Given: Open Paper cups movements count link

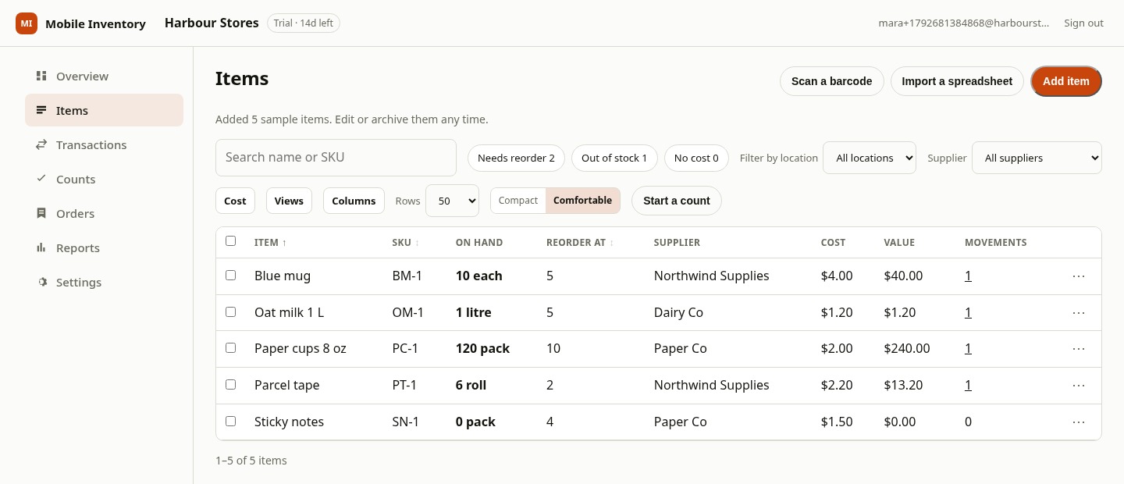Looking at the screenshot, I should (968, 349).
